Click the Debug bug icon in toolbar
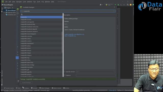163x92 pixels. pyautogui.click(x=118, y=5)
